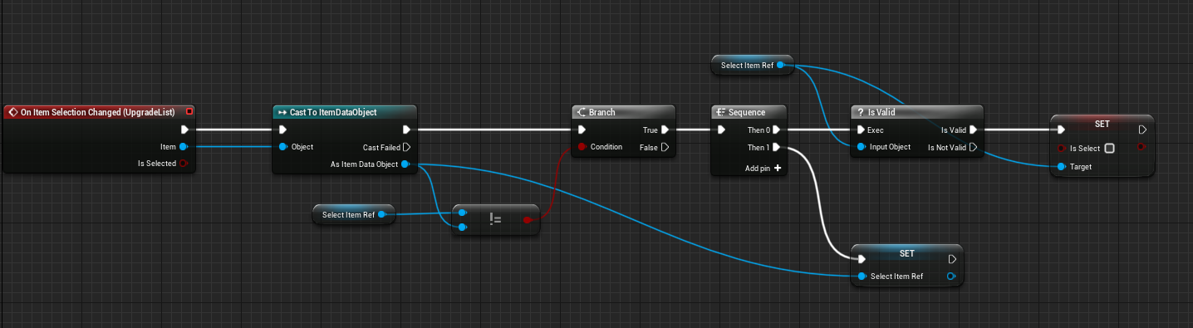Click the Cast node exec input pin
Viewport: 1193px width, 328px height.
point(283,130)
